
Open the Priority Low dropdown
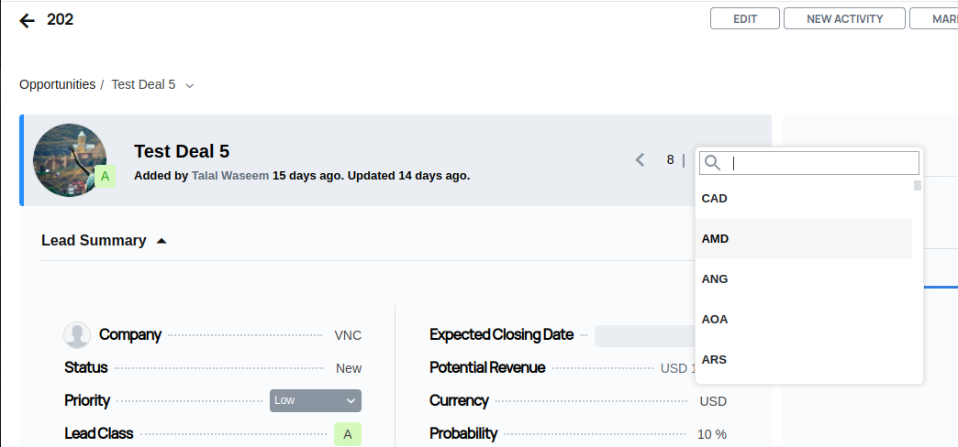point(316,400)
